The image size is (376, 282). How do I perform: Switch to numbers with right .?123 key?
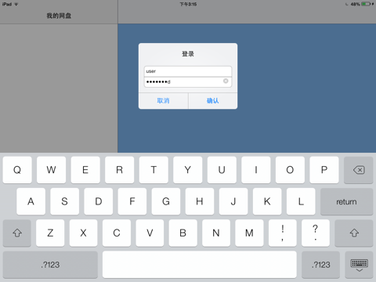point(320,265)
